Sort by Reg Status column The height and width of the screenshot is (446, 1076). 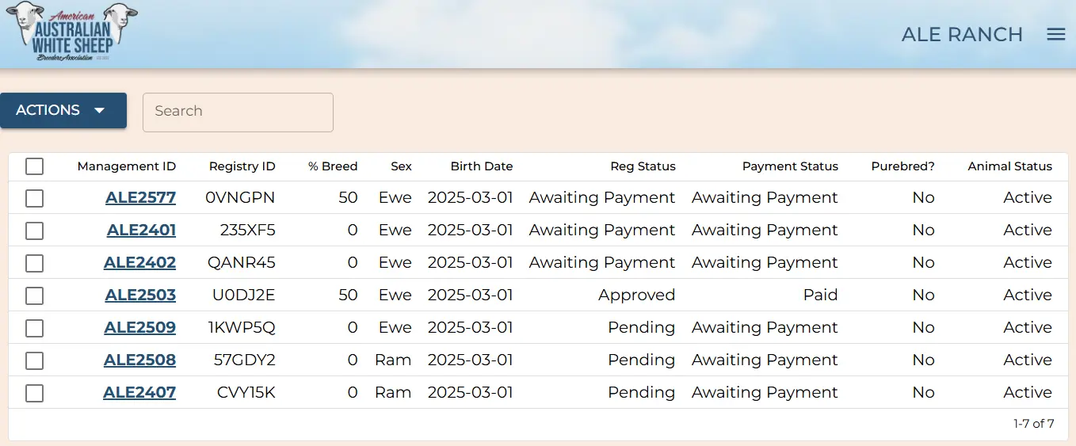click(643, 166)
